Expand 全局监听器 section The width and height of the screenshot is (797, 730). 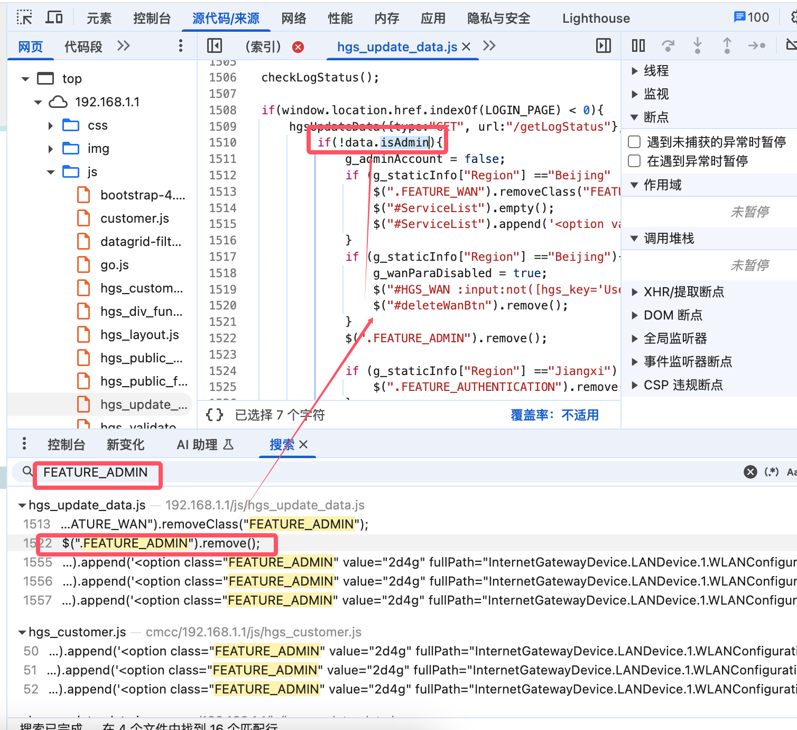point(635,338)
